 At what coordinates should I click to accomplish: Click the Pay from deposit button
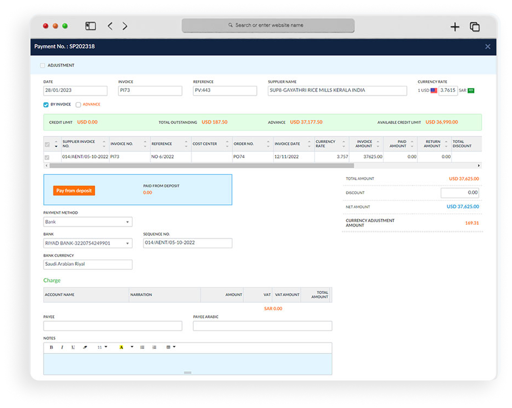[74, 191]
